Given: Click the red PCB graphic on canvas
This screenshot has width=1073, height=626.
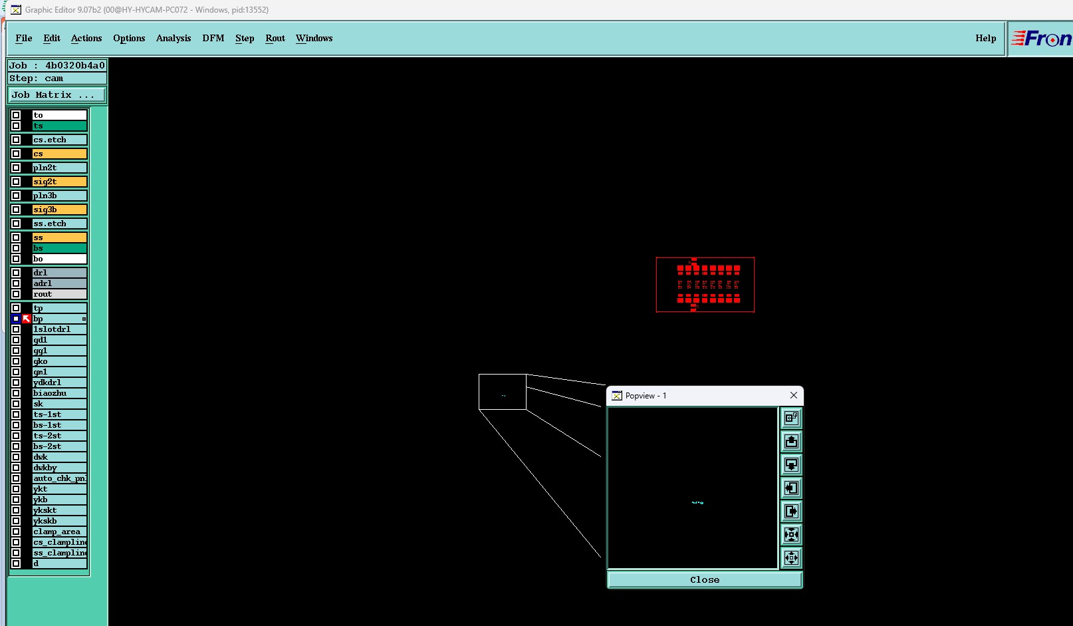Looking at the screenshot, I should click(x=705, y=285).
